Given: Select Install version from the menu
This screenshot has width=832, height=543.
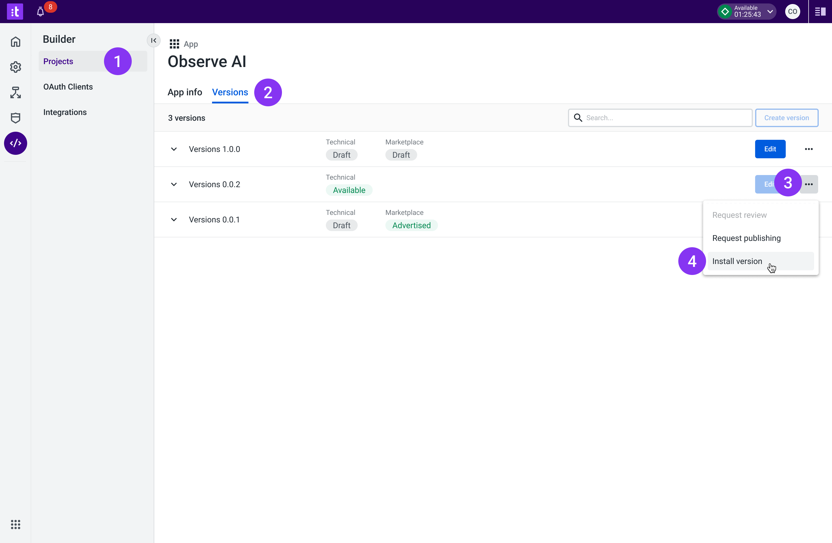Looking at the screenshot, I should point(737,261).
